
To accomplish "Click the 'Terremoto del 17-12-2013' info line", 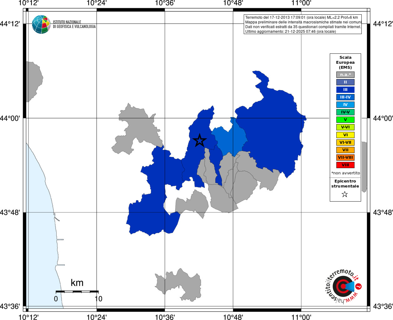I will coord(302,17).
